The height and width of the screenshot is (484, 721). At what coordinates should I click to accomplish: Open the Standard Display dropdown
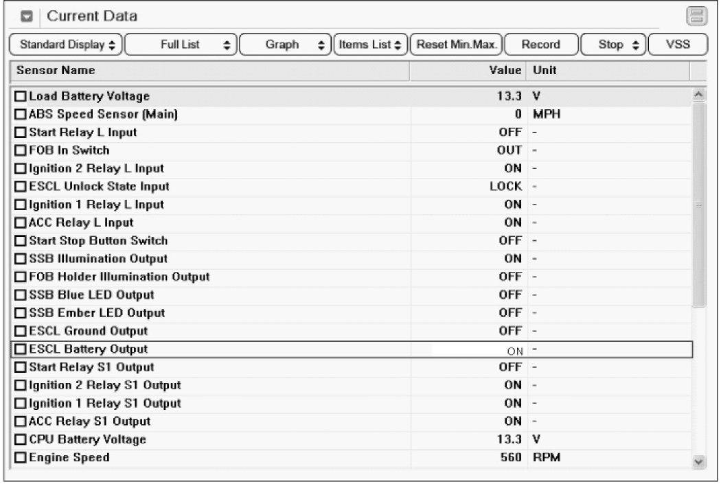coord(67,45)
